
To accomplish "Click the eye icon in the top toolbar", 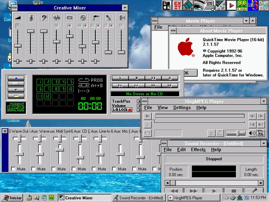I will (x=199, y=5).
